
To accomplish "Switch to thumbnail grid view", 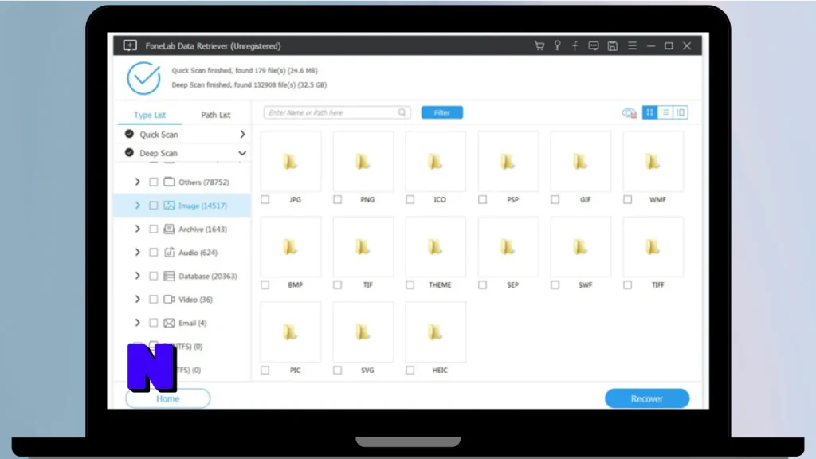I will point(649,112).
